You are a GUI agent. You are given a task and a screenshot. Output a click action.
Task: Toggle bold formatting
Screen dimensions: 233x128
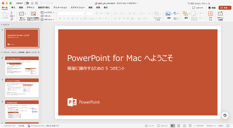coord(60,19)
